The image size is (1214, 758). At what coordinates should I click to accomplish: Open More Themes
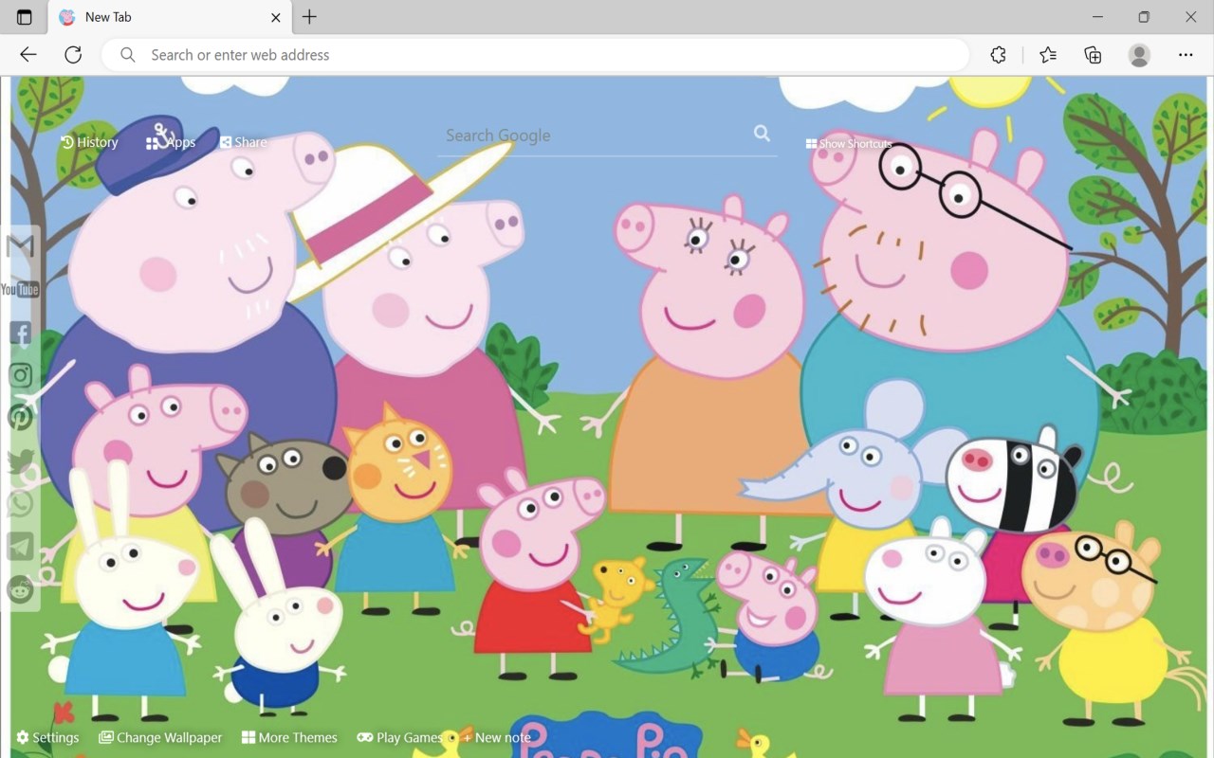tap(289, 737)
